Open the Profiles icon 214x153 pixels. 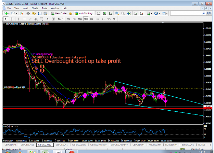point(13,13)
